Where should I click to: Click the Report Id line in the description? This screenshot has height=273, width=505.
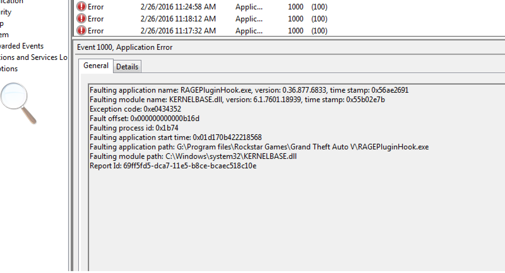point(173,166)
